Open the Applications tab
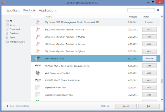165x112 pixels. click(x=48, y=10)
